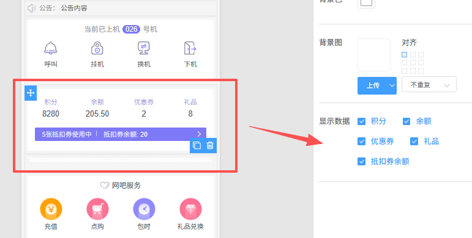Click the background color swatch
This screenshot has height=238, width=472.
[x=366, y=2]
